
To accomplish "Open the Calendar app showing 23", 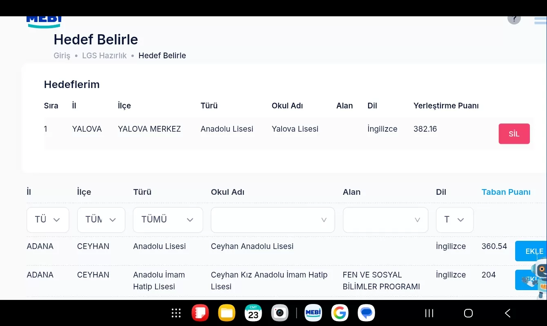I will pos(253,313).
